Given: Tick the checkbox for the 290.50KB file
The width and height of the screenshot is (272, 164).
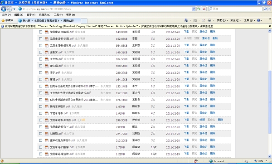Looking at the screenshot, I should point(41,120).
